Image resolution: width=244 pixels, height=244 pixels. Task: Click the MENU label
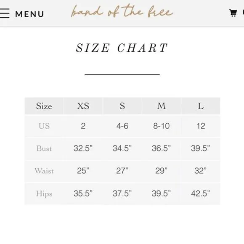[29, 14]
